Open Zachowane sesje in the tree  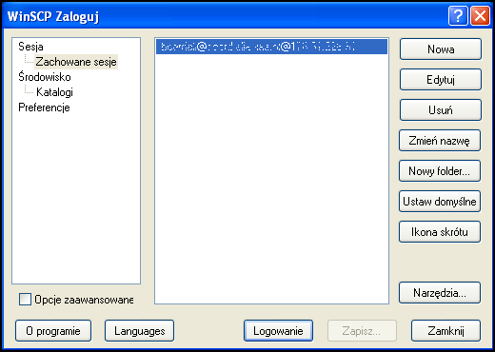tap(76, 62)
